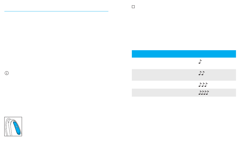Pick the four musical notes icon
Image resolution: width=240 pixels, height=159 pixels.
204,93
